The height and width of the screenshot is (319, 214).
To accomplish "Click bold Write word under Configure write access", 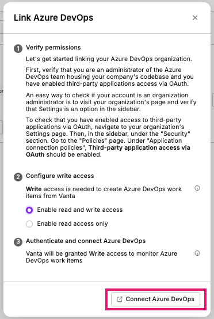I will click(x=34, y=189).
